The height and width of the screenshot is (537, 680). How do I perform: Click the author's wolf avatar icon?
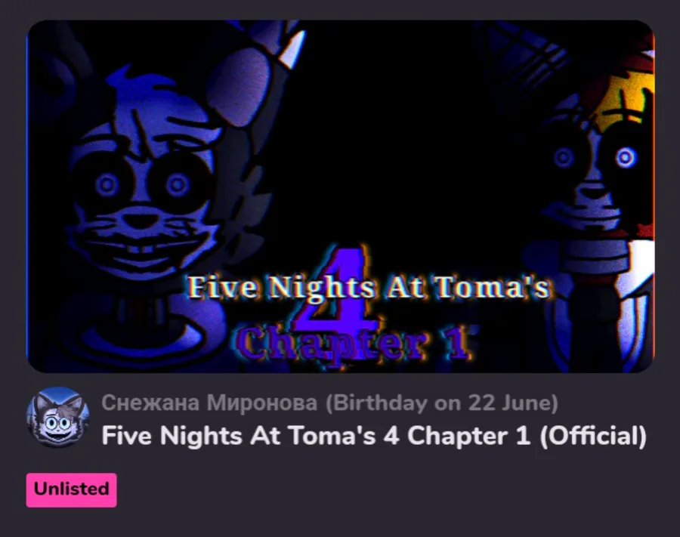coord(57,418)
